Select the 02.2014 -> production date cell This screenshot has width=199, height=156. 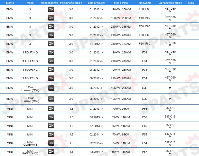coord(96,134)
